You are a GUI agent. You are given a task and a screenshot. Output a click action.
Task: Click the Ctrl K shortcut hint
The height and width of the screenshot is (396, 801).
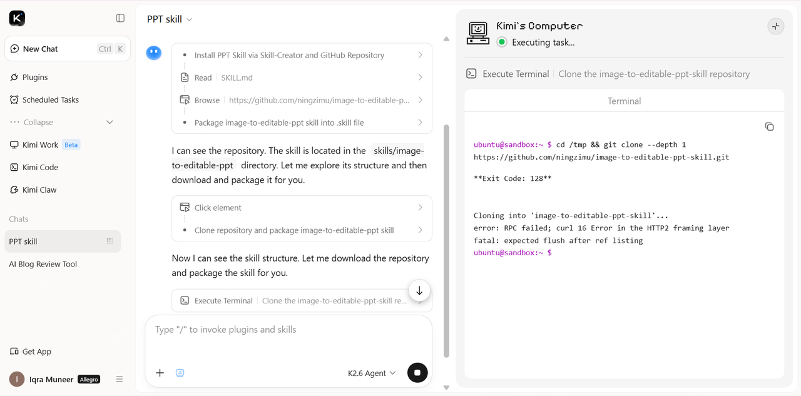(111, 49)
